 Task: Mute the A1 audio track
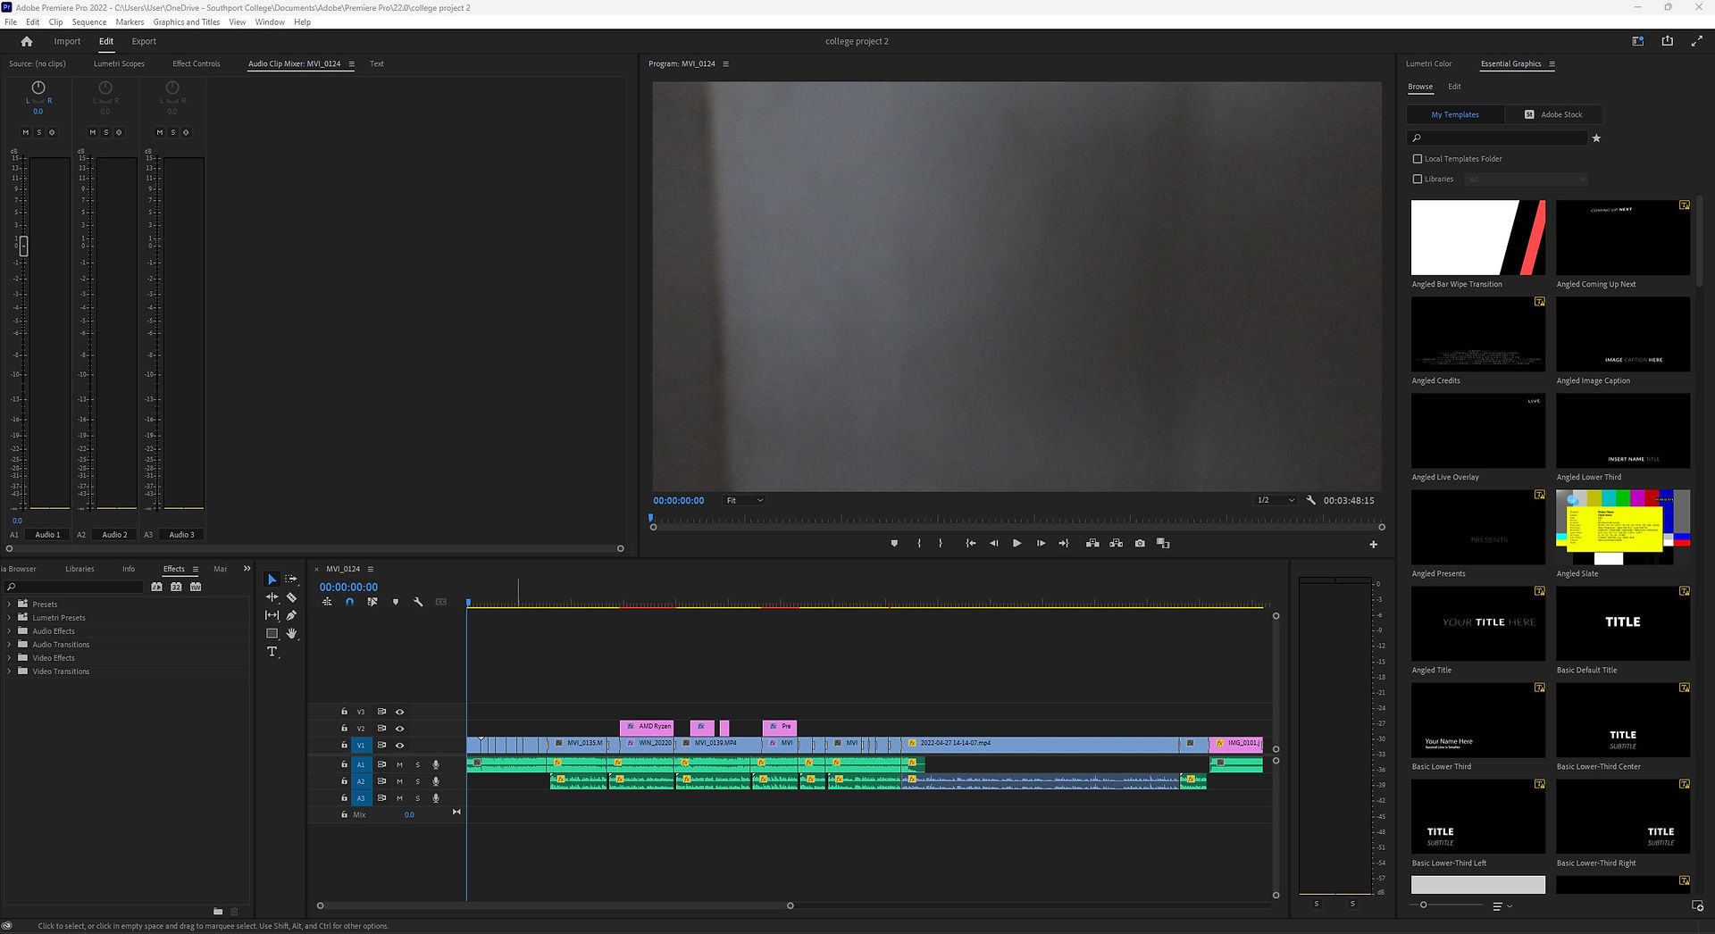[399, 764]
